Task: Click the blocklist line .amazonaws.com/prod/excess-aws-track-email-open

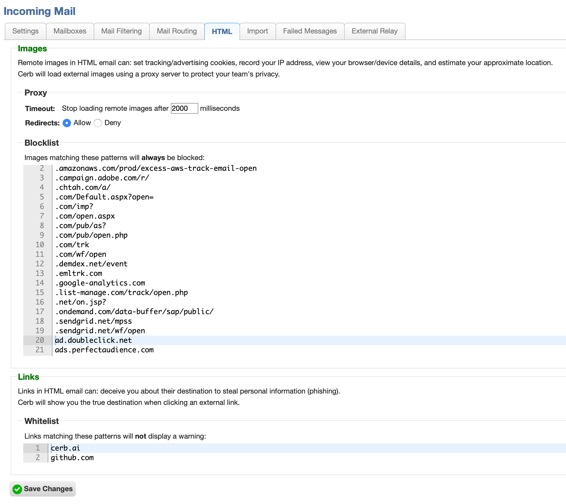Action: 156,168
